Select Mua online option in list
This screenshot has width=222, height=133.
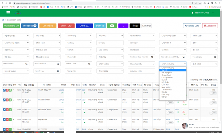coord(173,87)
